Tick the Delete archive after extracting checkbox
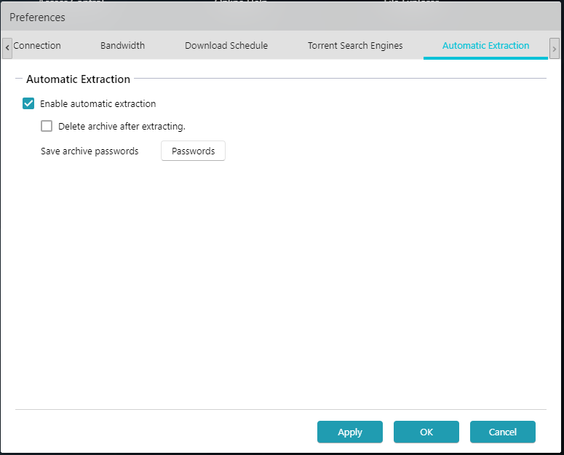 pyautogui.click(x=47, y=126)
